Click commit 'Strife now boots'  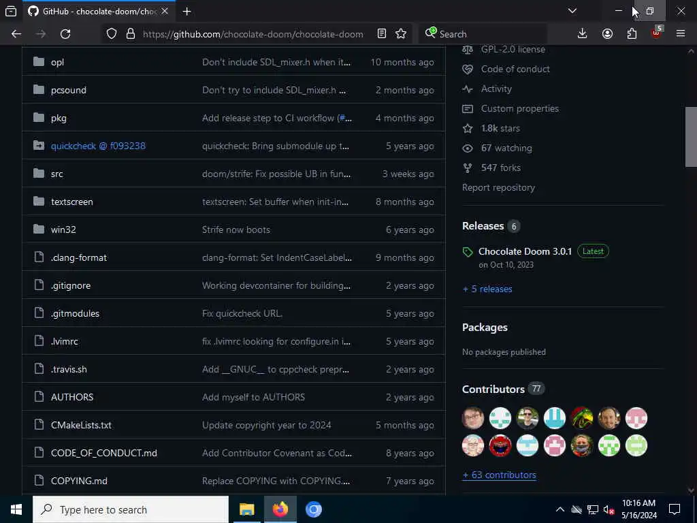(236, 230)
